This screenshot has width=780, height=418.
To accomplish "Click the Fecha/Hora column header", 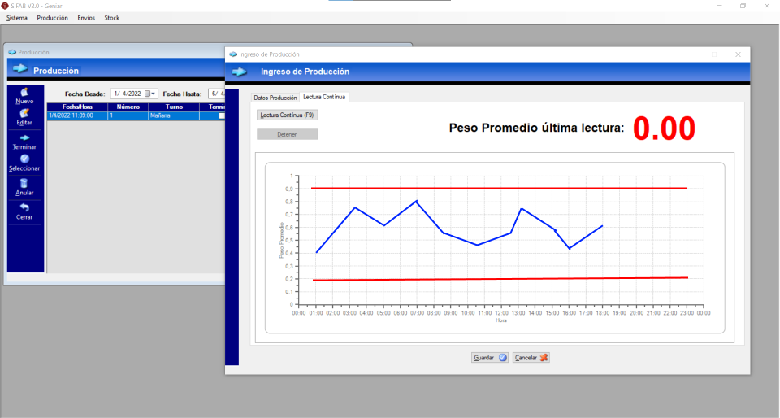I will (77, 107).
